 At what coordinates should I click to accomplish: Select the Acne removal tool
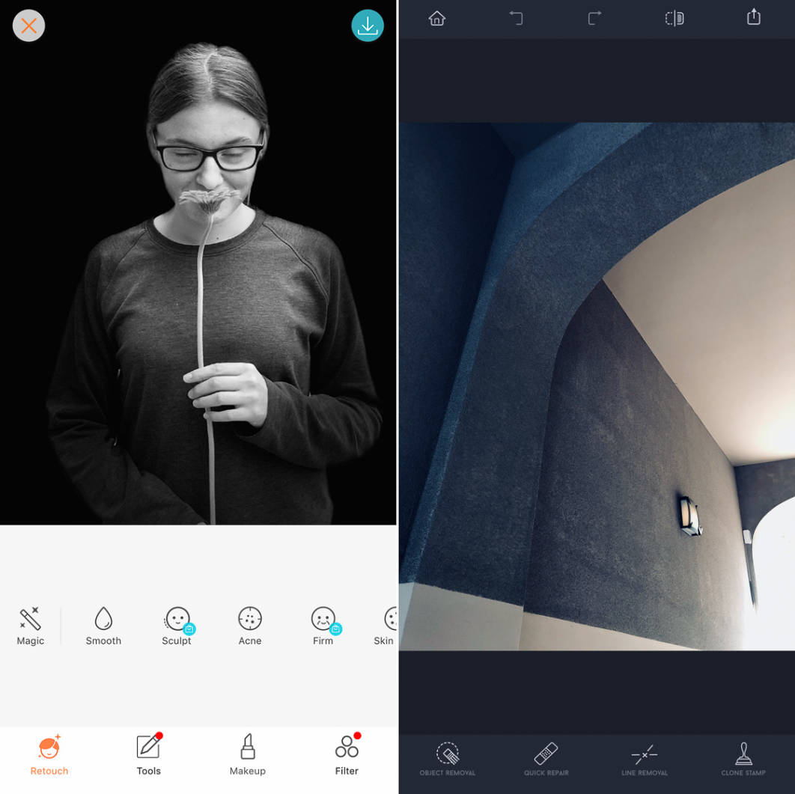coord(249,625)
